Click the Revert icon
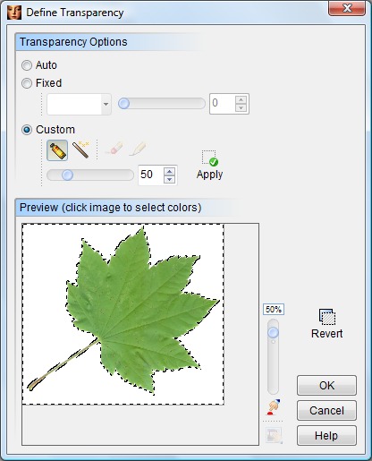The width and height of the screenshot is (372, 461). (327, 317)
